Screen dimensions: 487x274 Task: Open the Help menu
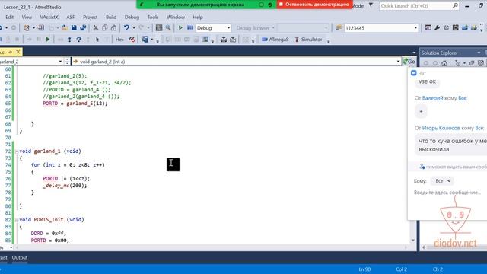click(x=198, y=17)
